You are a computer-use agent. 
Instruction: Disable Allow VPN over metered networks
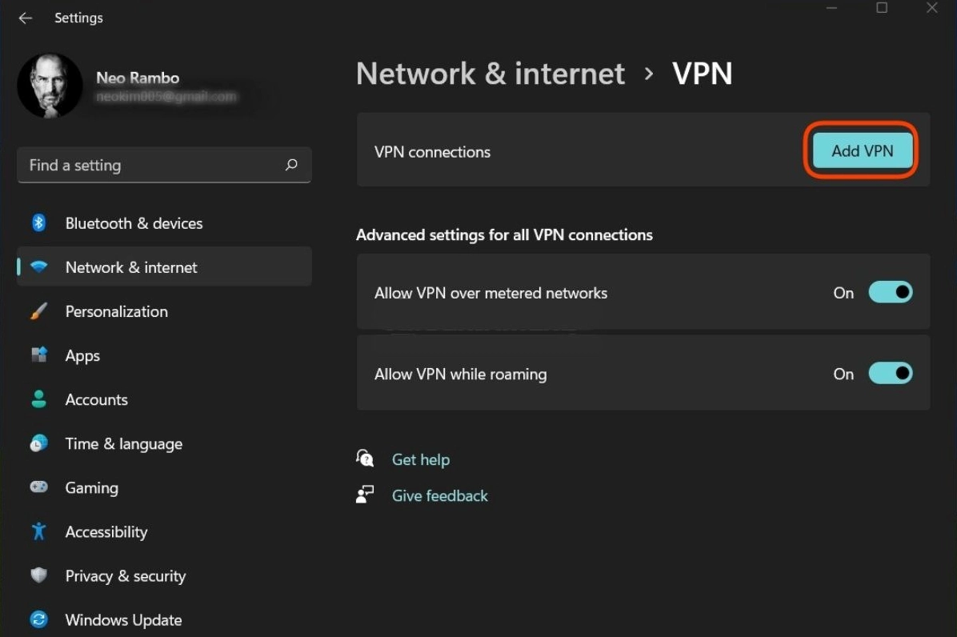click(x=891, y=292)
